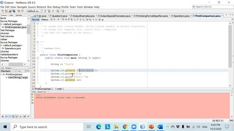
Task: Click the Last Edit icon in editor toolbar
Action: point(52,19)
